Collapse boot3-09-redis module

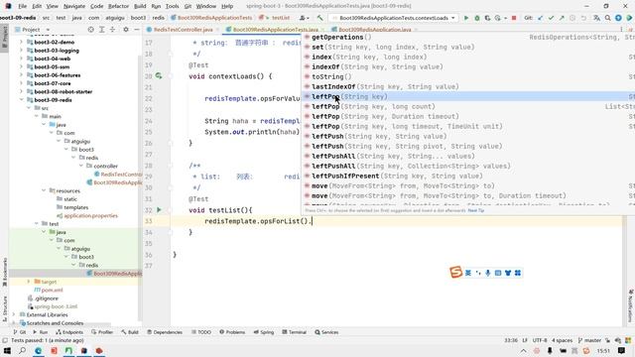click(x=21, y=99)
